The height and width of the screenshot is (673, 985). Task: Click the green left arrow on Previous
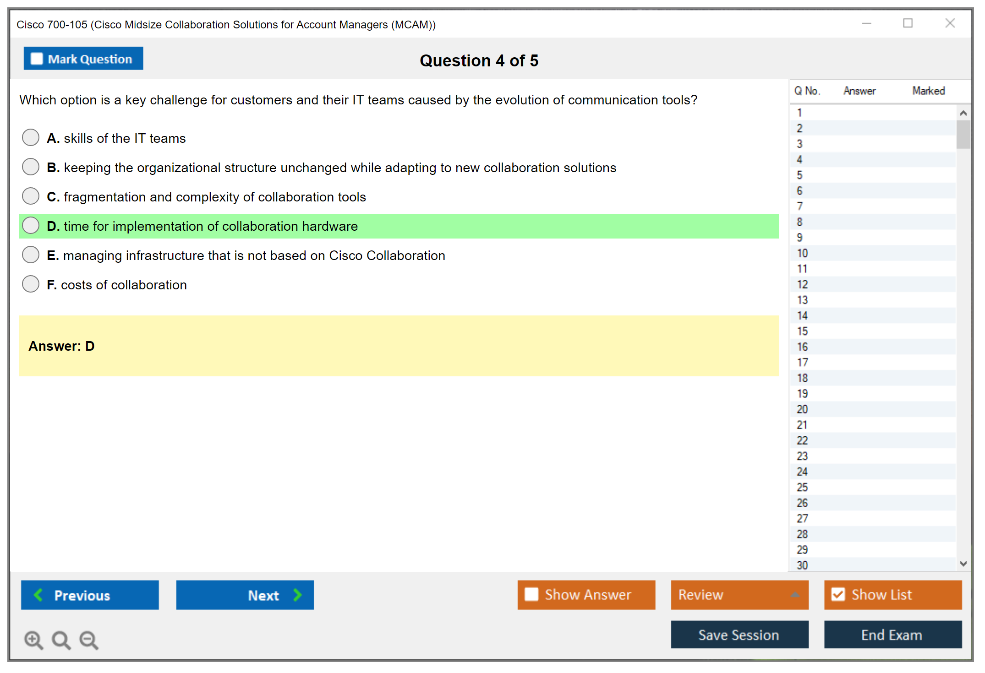click(38, 595)
